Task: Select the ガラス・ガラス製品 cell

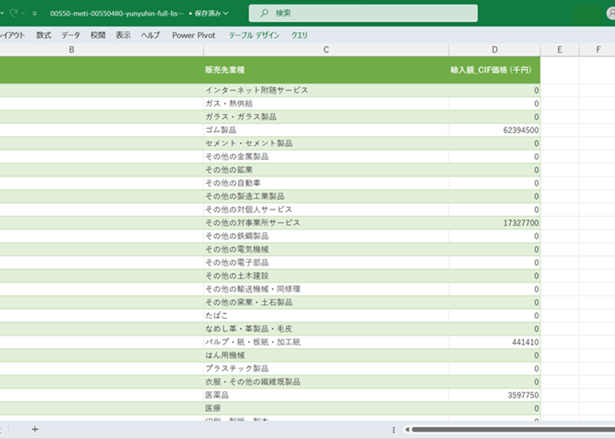Action: point(326,117)
